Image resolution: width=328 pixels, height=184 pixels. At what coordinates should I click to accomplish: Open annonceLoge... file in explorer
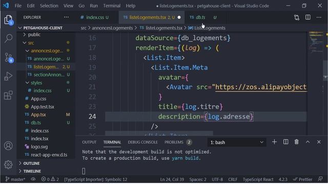tap(49, 59)
